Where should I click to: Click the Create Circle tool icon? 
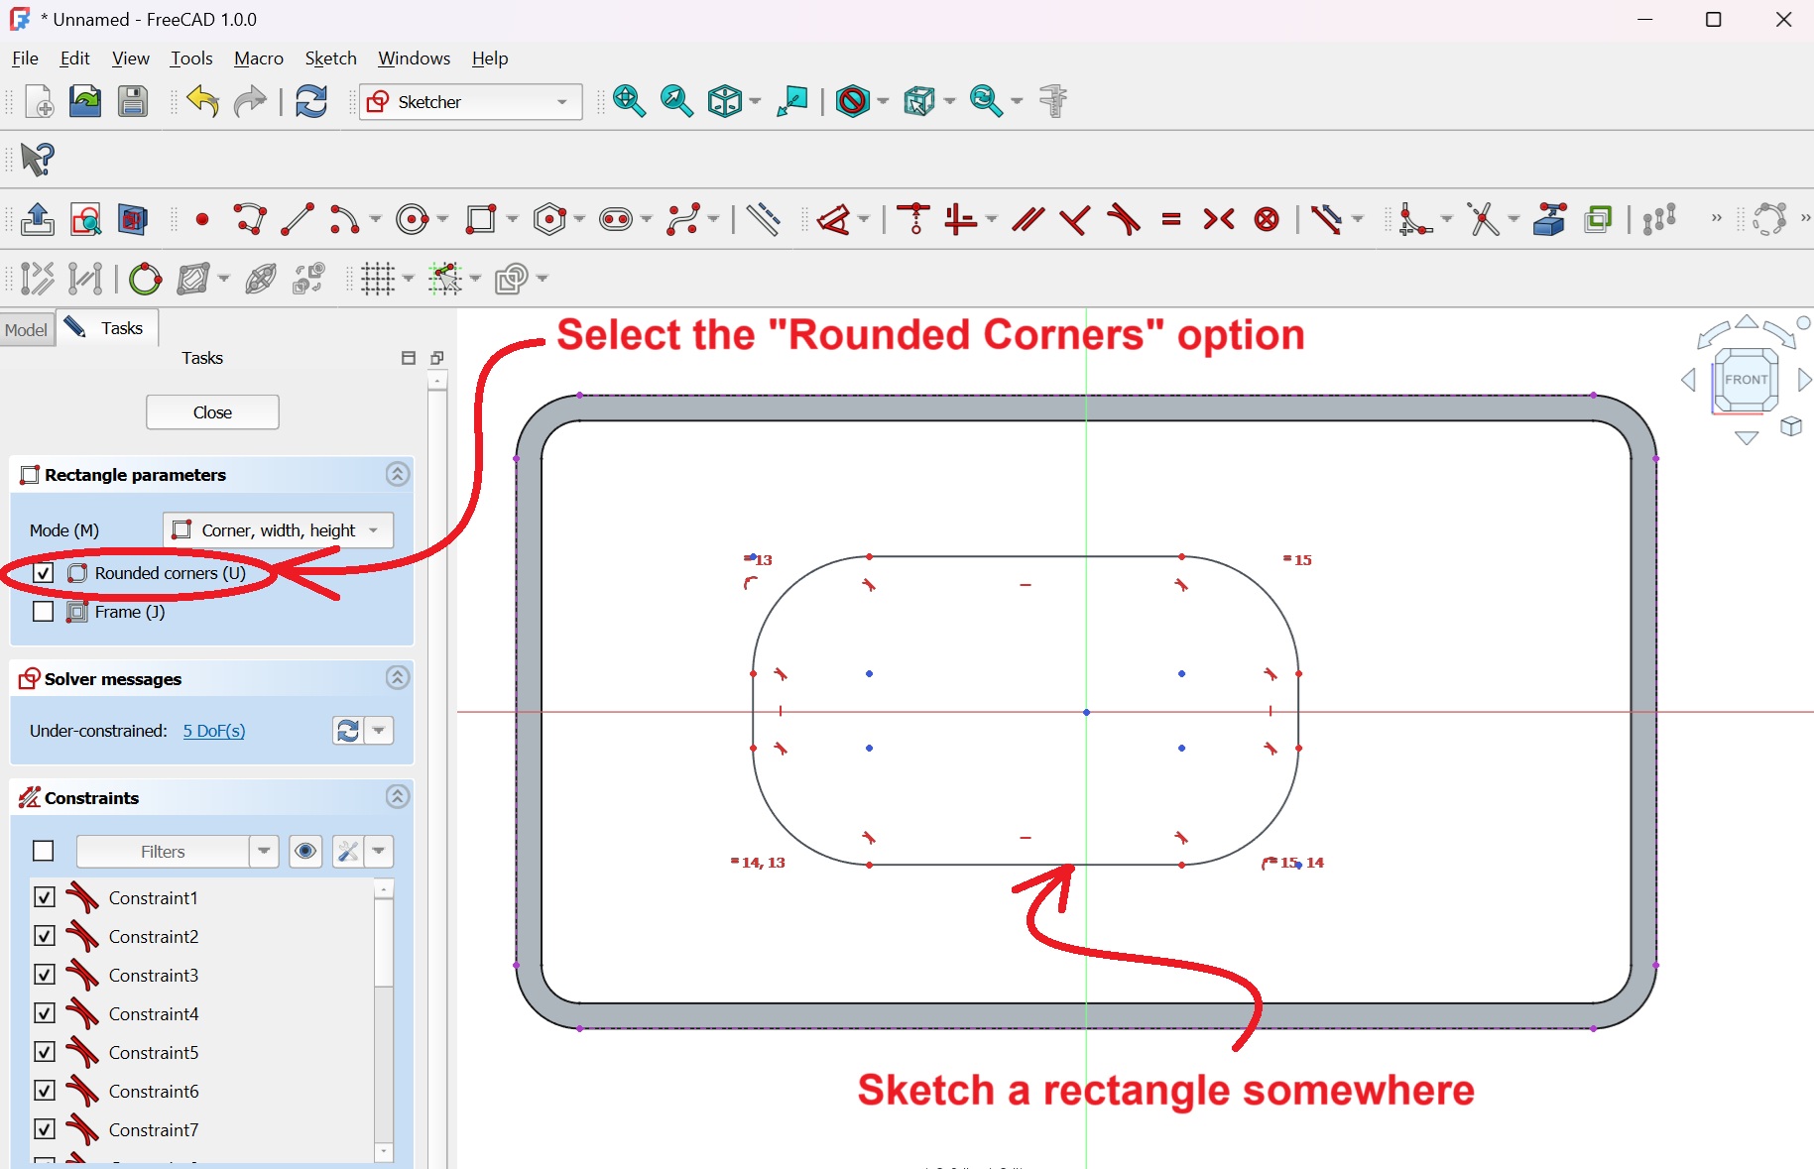pos(412,219)
